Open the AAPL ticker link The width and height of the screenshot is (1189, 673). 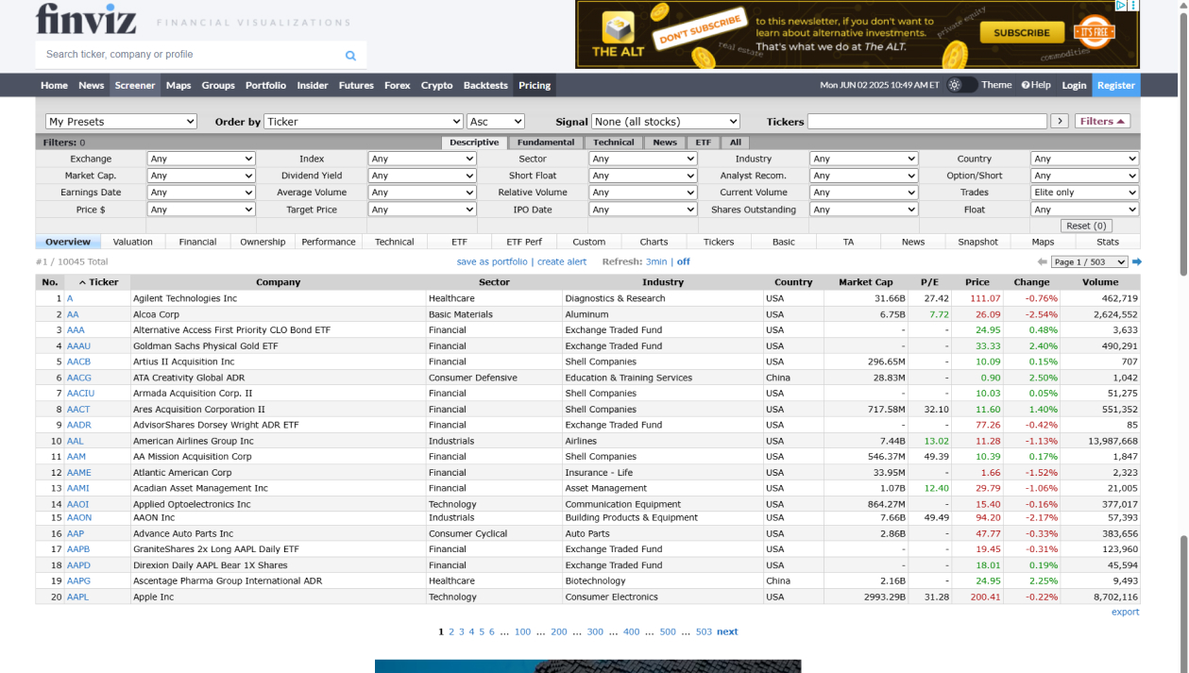[x=77, y=597]
